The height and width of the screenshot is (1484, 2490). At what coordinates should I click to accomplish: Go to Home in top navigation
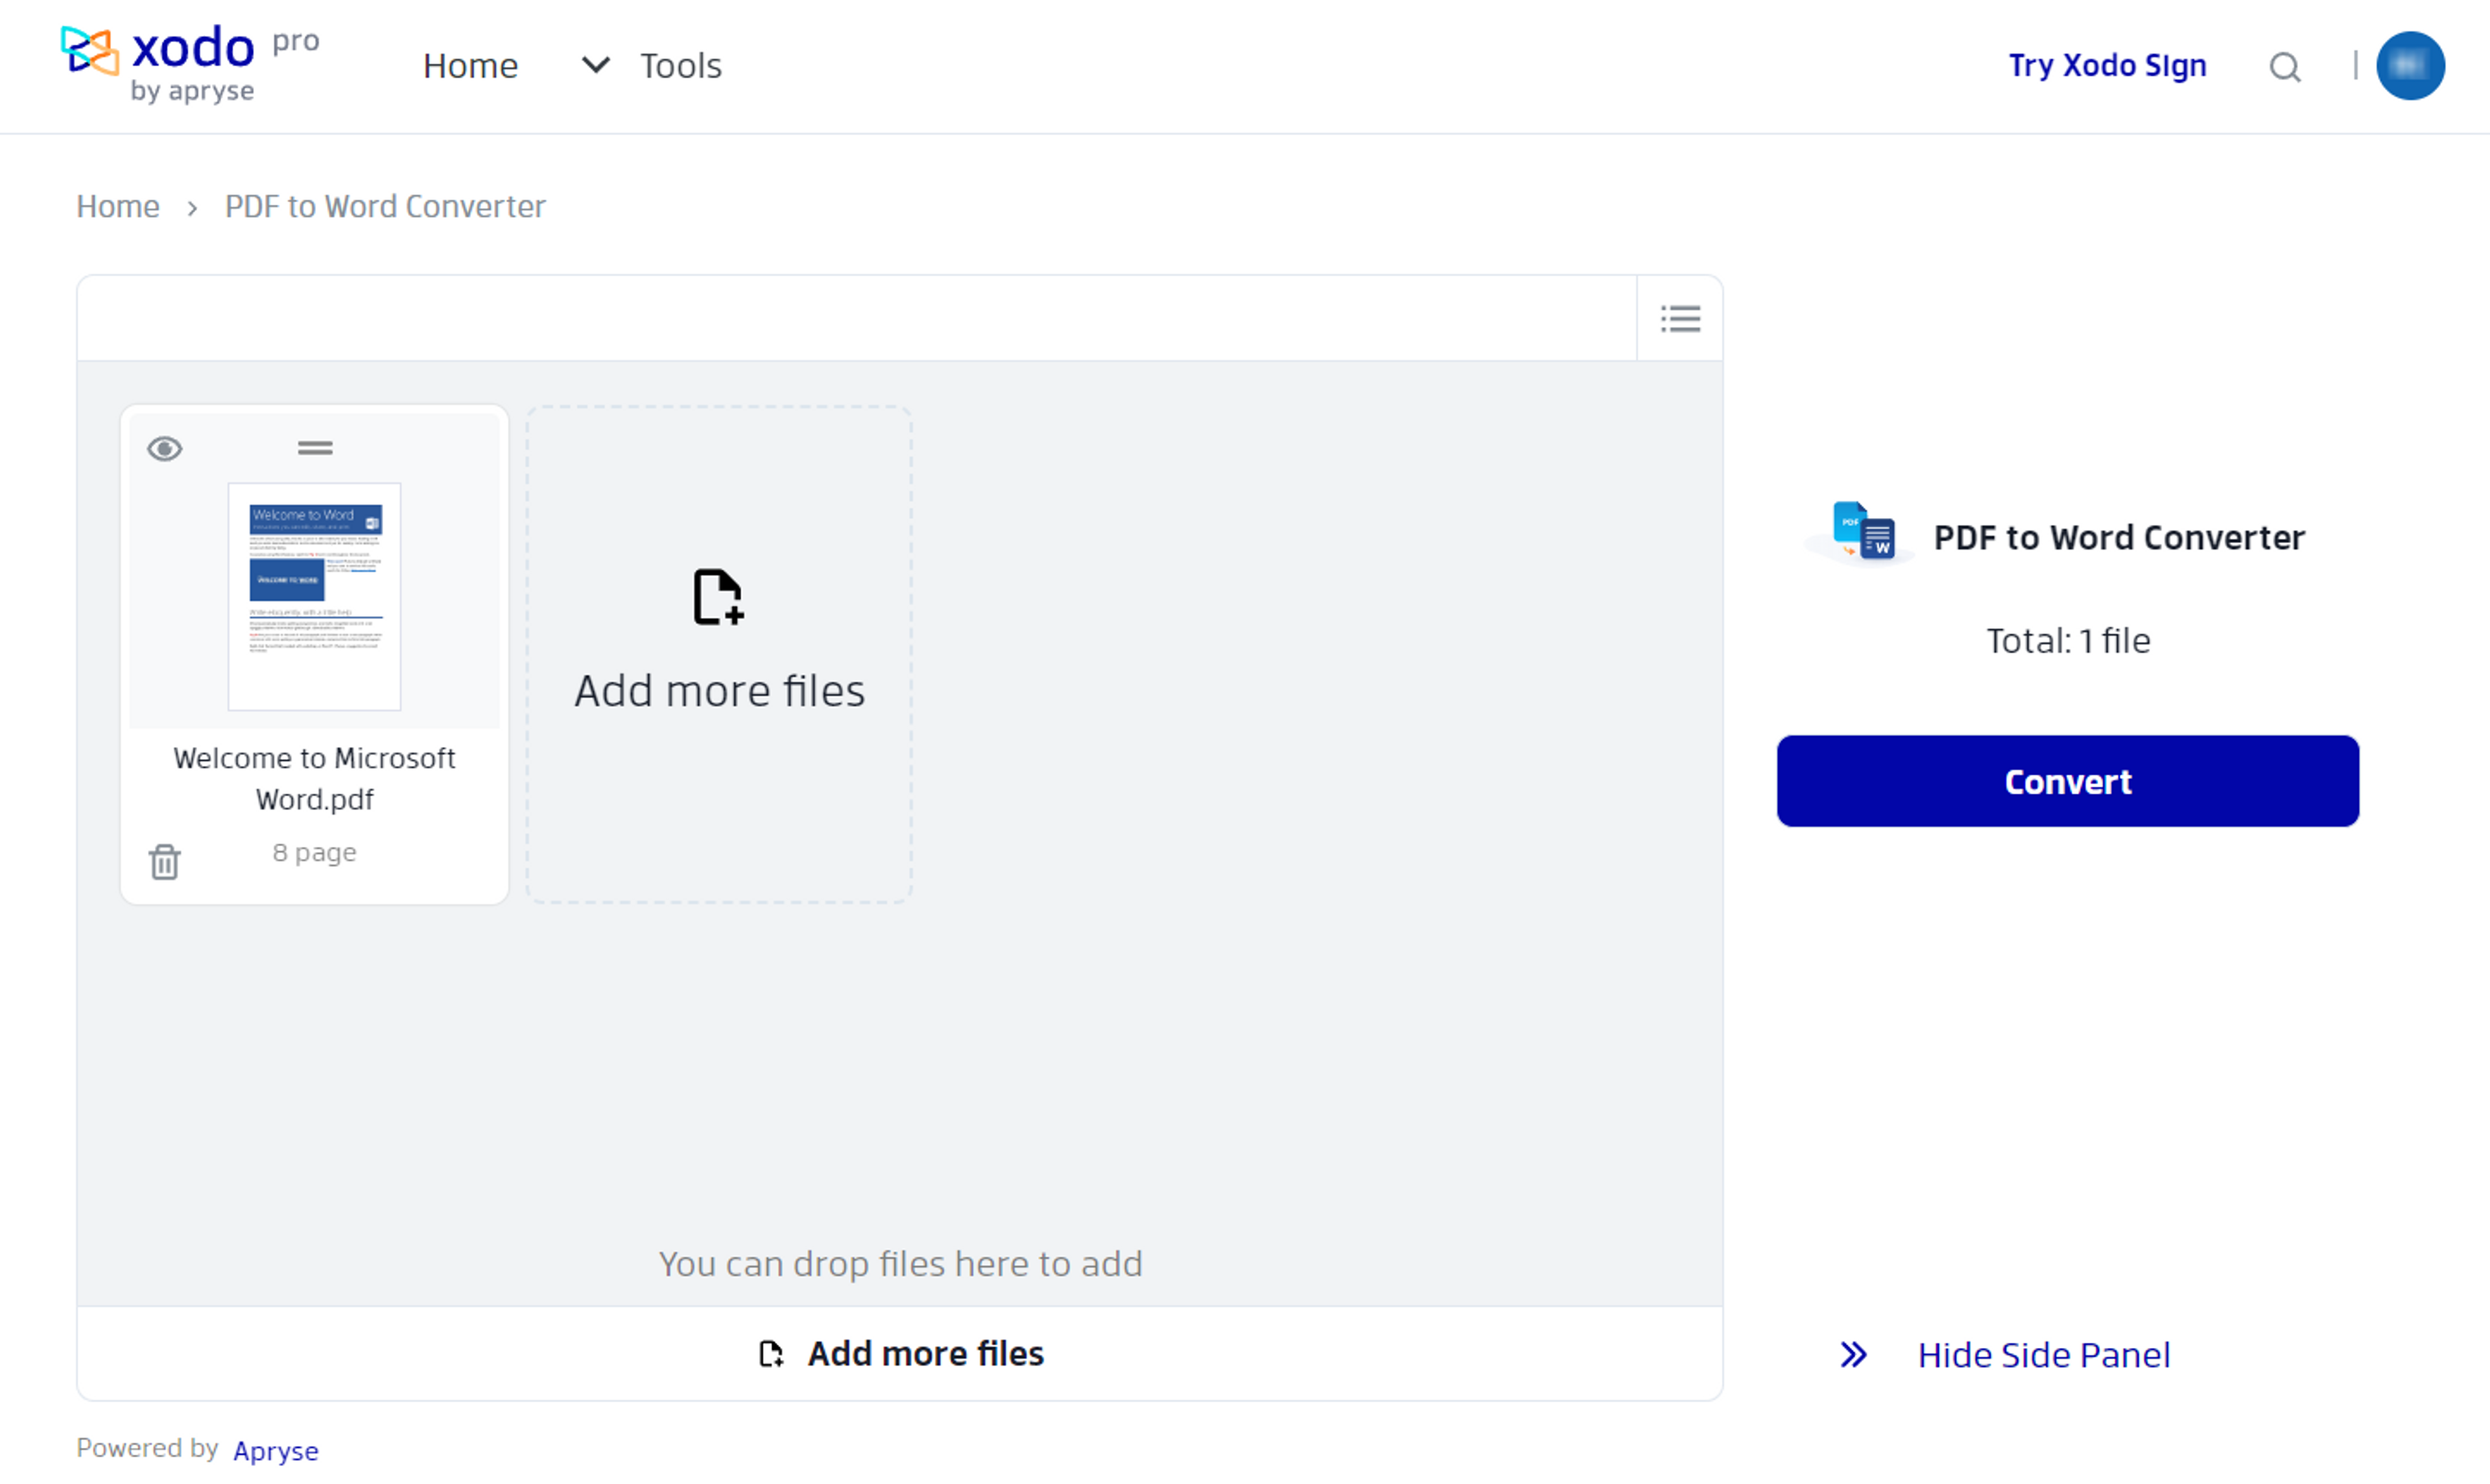470,66
